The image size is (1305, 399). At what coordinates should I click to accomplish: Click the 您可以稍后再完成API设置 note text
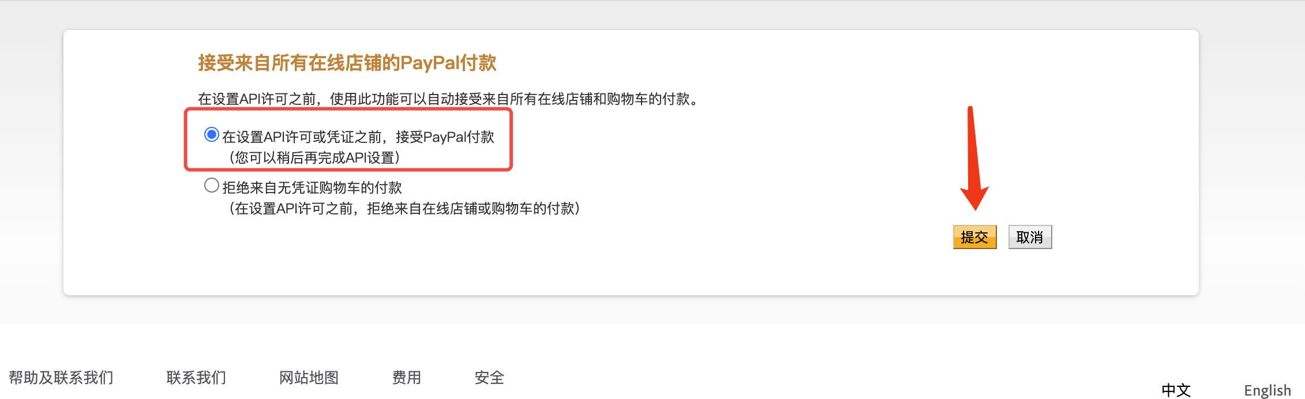coord(314,158)
